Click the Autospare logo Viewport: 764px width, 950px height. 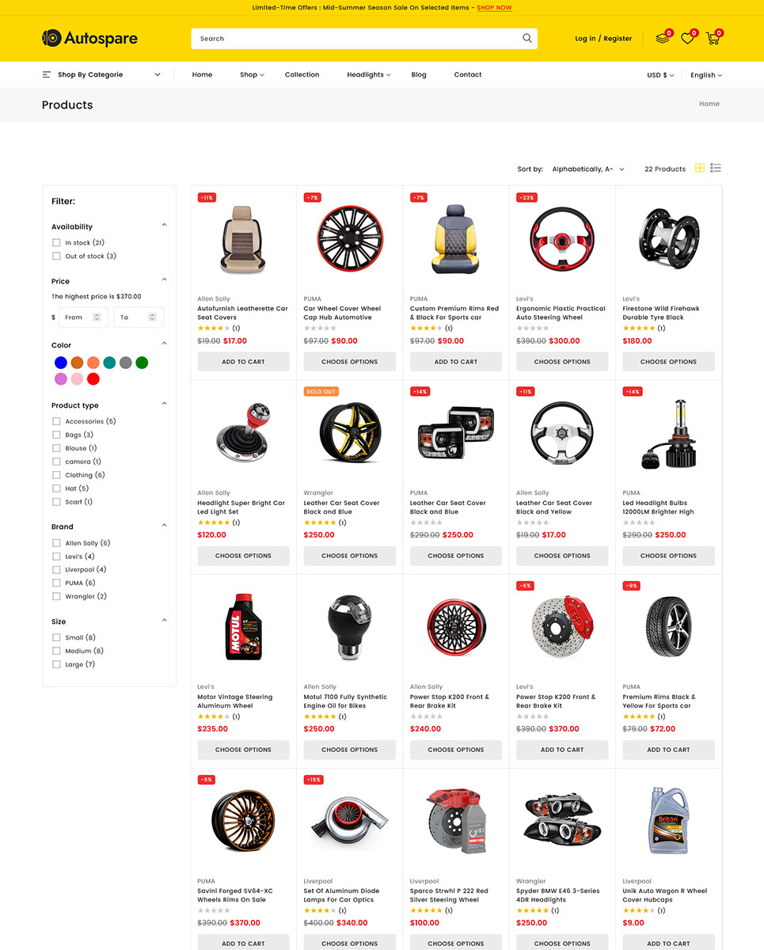[x=89, y=38]
